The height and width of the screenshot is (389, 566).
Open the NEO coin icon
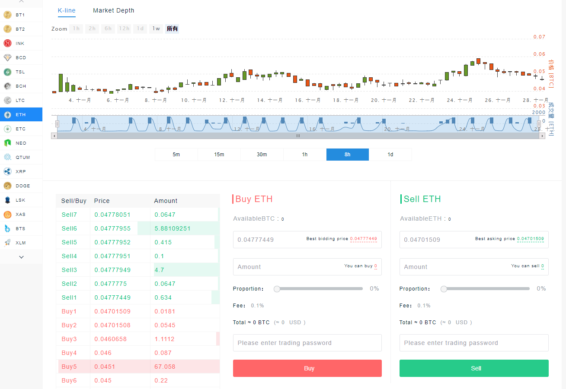click(7, 143)
